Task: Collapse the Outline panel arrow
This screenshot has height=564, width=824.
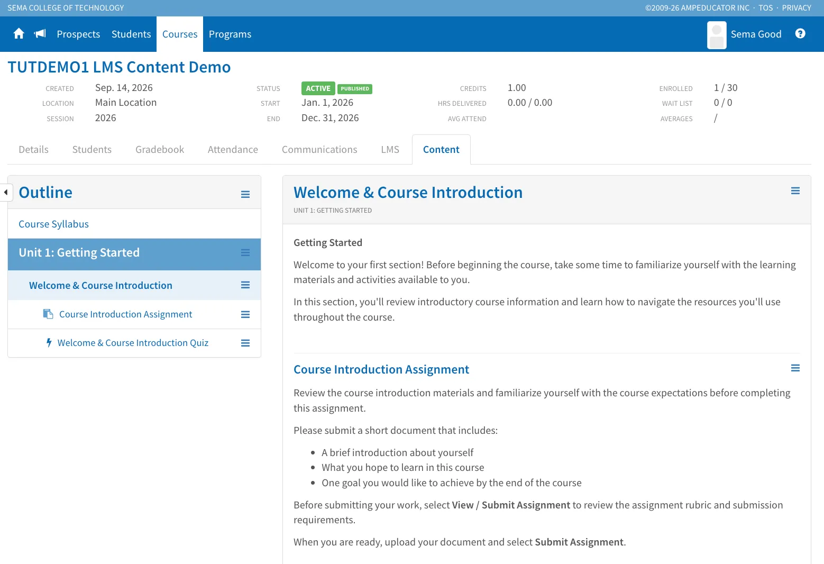Action: click(6, 193)
